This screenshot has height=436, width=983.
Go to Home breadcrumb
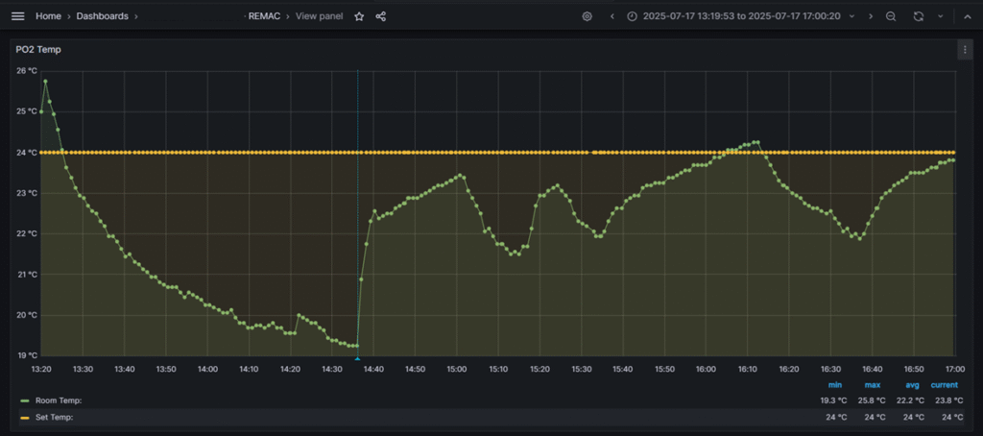click(48, 16)
